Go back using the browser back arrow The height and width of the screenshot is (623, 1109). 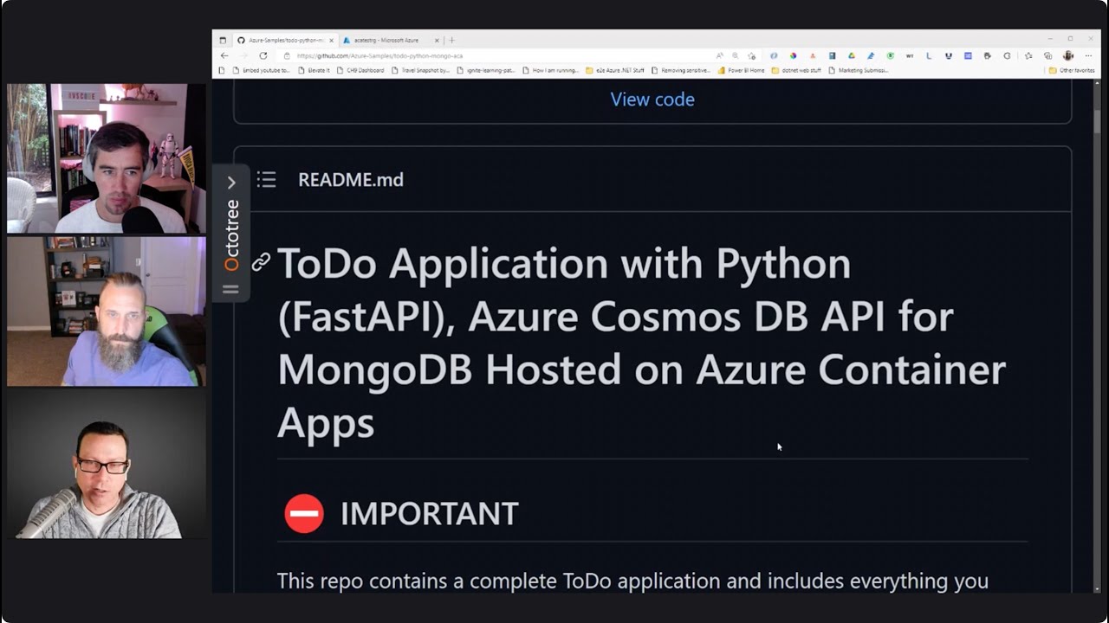[x=224, y=55]
